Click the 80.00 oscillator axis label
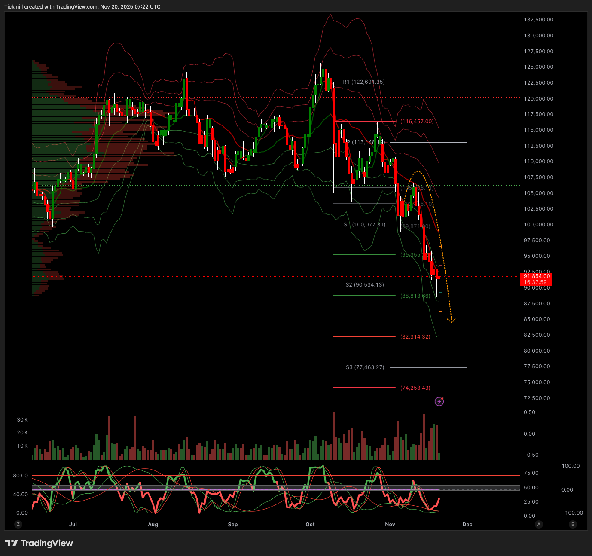 coord(20,476)
